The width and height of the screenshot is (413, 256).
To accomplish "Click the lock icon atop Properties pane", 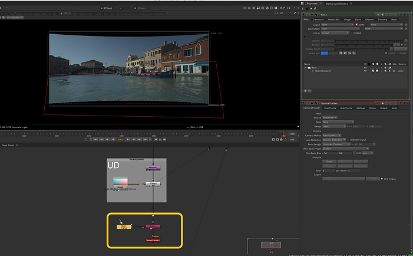I will [307, 8].
